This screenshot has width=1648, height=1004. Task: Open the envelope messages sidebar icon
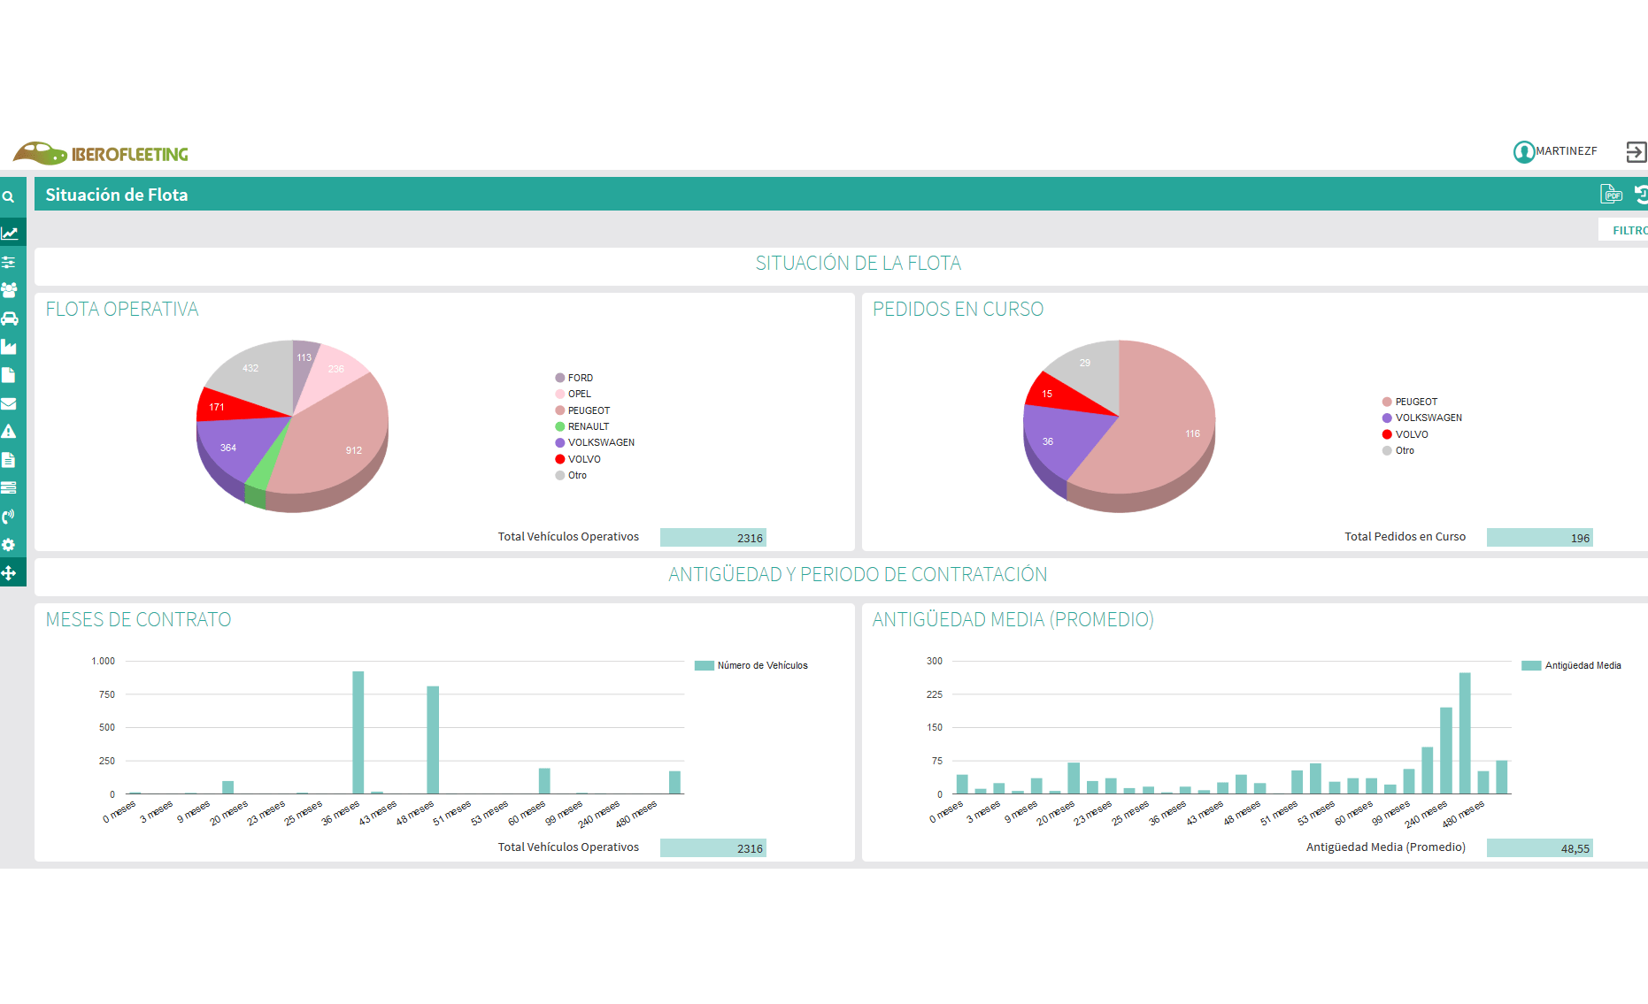(x=9, y=403)
